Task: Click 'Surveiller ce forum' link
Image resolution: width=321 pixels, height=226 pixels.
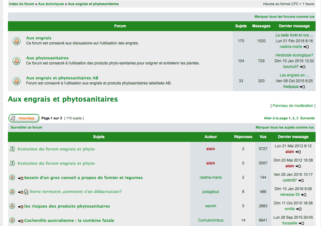Action: coord(26,127)
